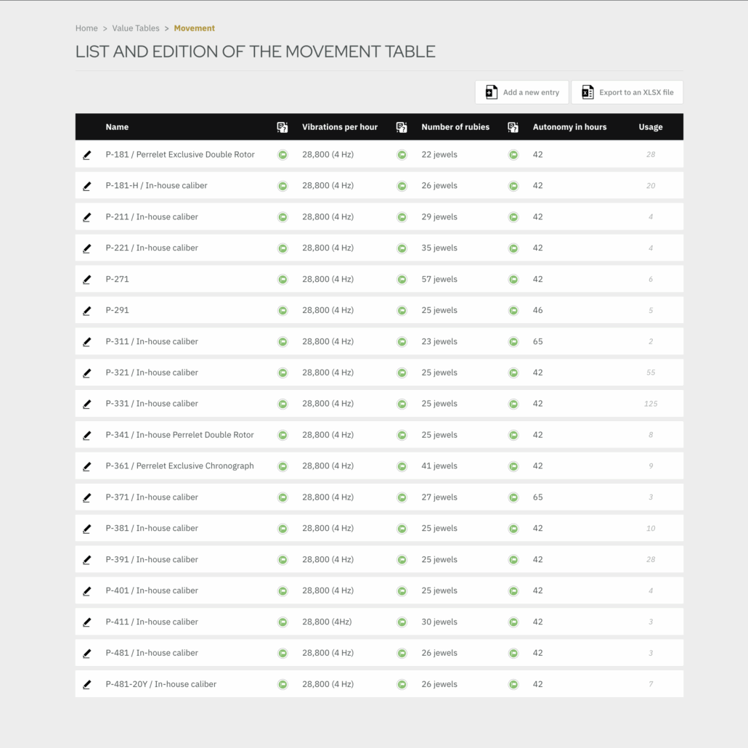Click the green flag icon before 30 jewels
The width and height of the screenshot is (748, 748).
tap(402, 622)
